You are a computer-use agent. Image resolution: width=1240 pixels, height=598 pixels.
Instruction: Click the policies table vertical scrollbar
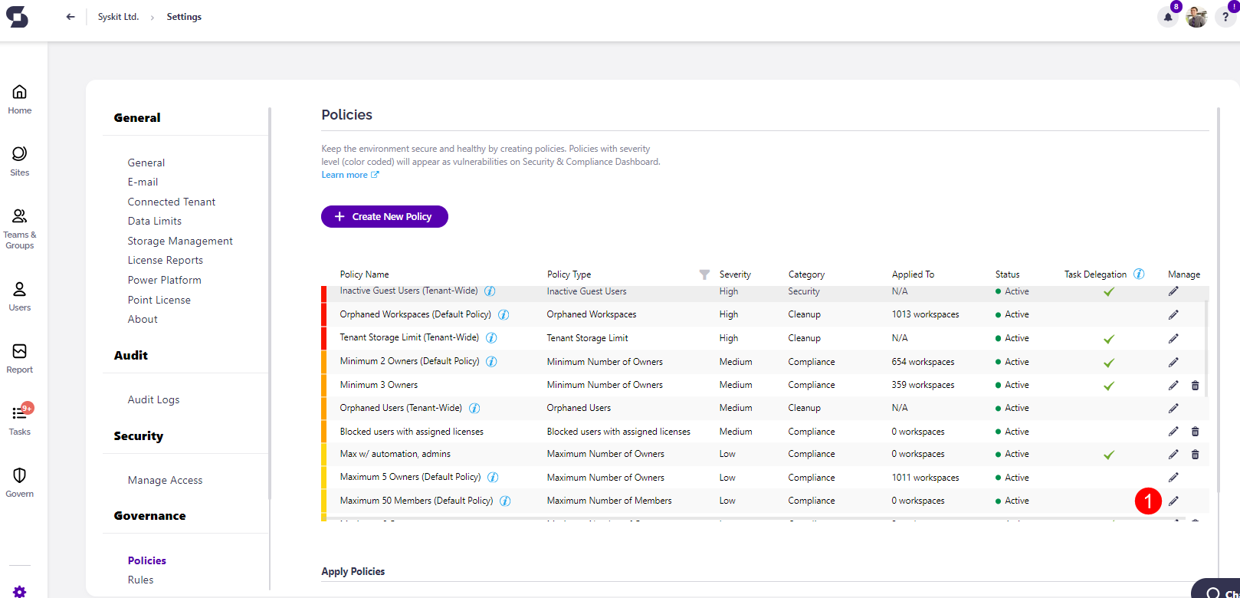click(1206, 349)
